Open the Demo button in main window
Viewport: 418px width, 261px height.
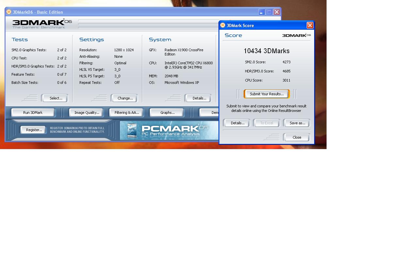click(209, 113)
